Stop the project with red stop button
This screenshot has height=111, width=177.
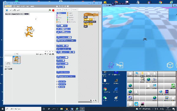pyautogui.click(x=53, y=10)
